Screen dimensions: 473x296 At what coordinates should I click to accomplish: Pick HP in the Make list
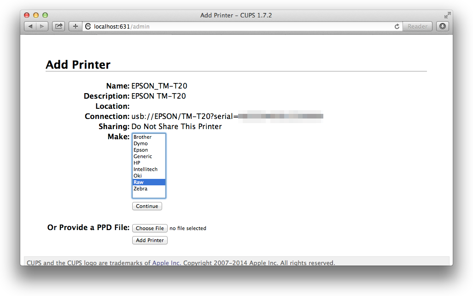coord(137,163)
